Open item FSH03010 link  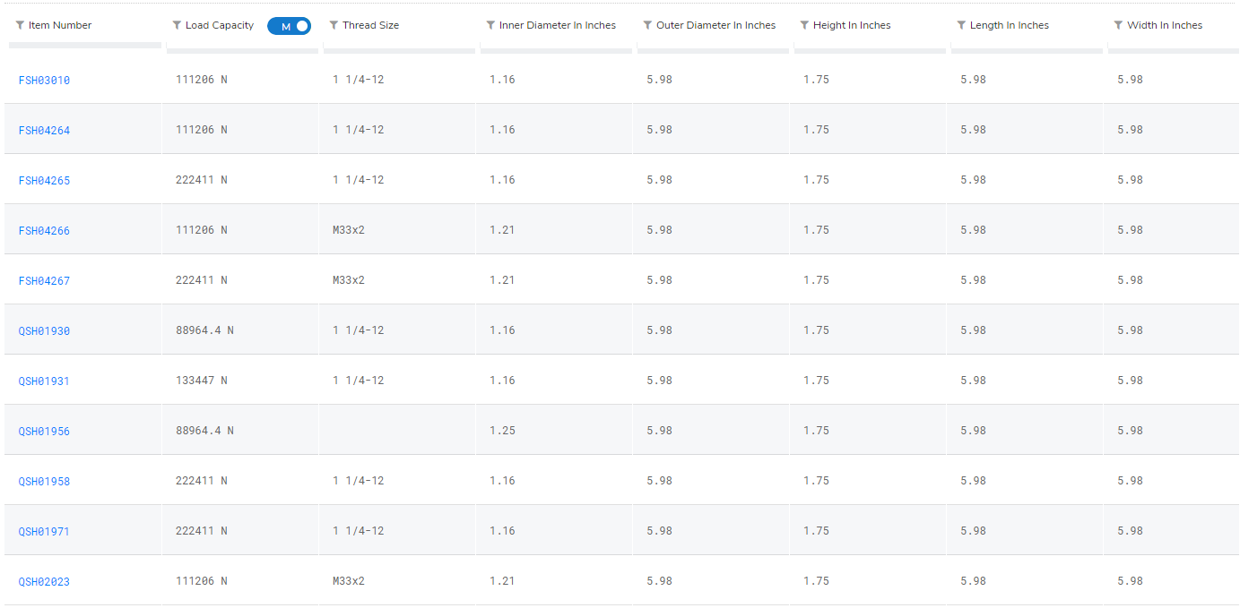(44, 81)
